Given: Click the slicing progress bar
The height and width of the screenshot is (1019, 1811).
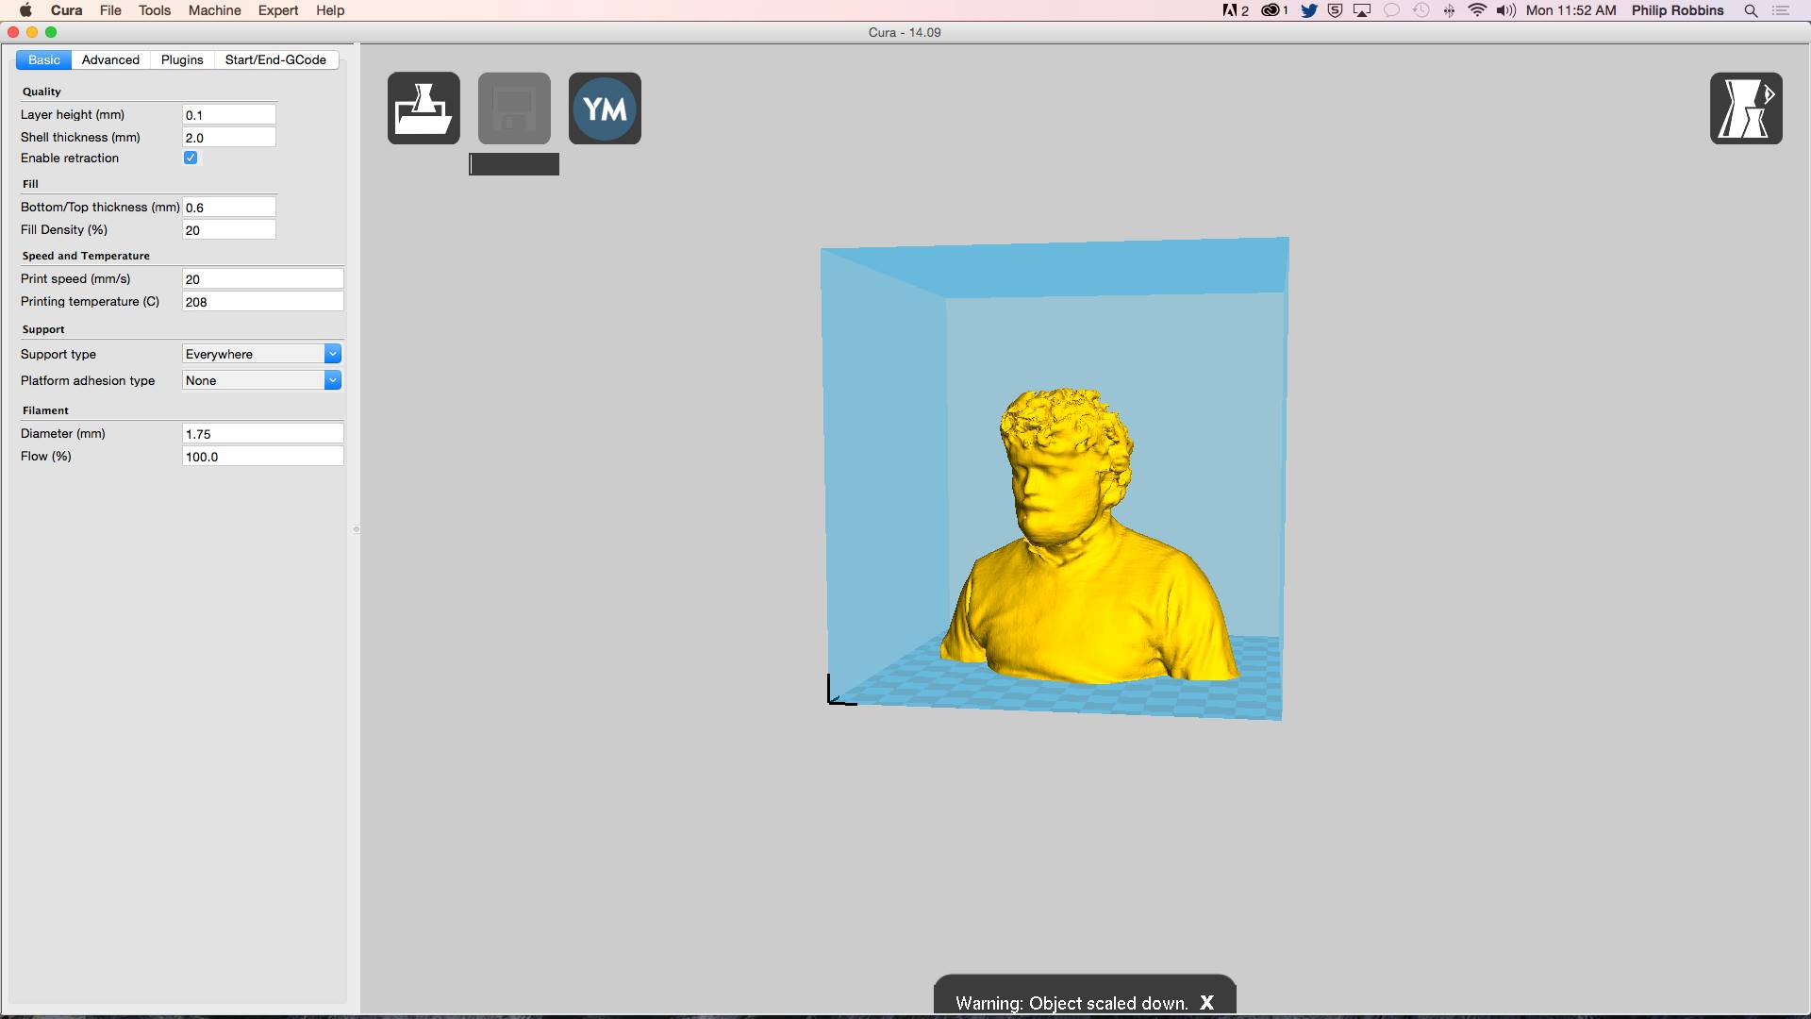Looking at the screenshot, I should click(x=514, y=164).
